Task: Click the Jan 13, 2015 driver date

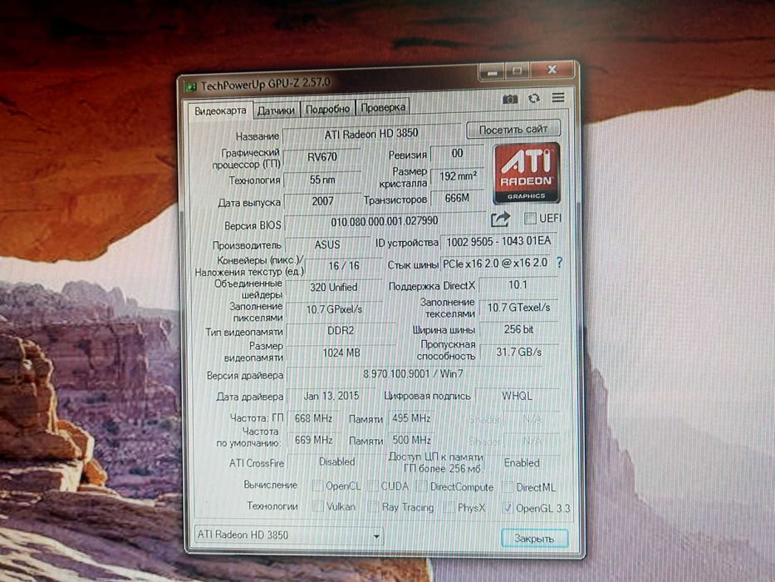Action: pyautogui.click(x=331, y=396)
